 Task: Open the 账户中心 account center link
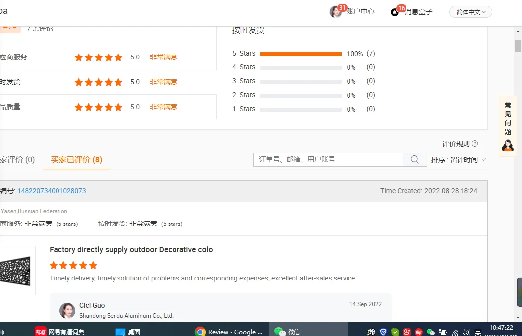coord(360,11)
